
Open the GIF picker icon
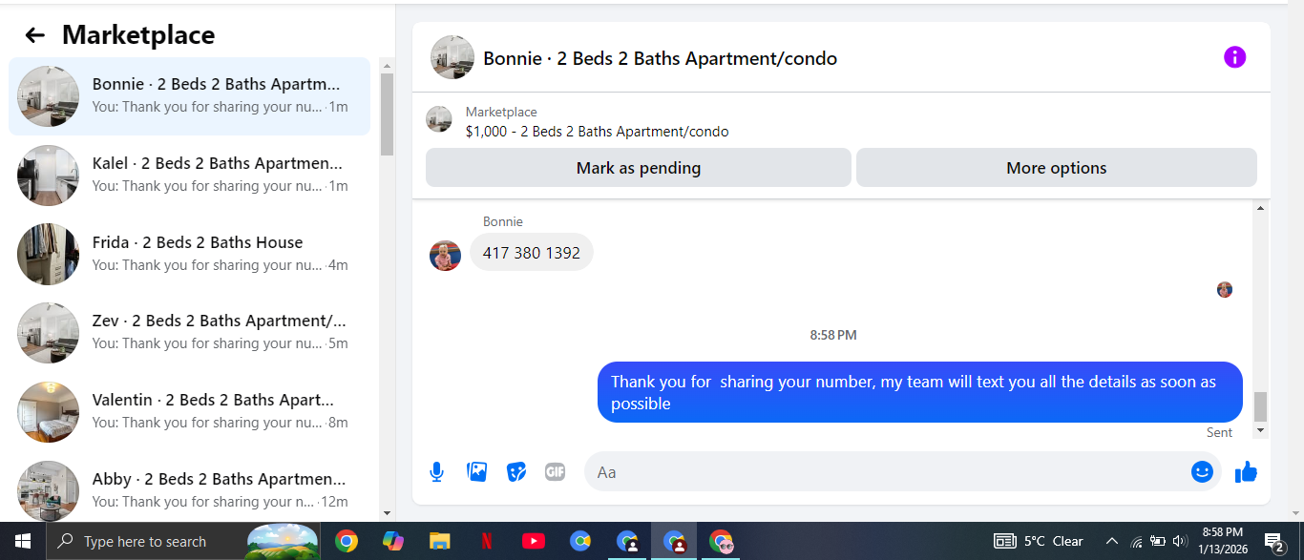click(x=555, y=471)
